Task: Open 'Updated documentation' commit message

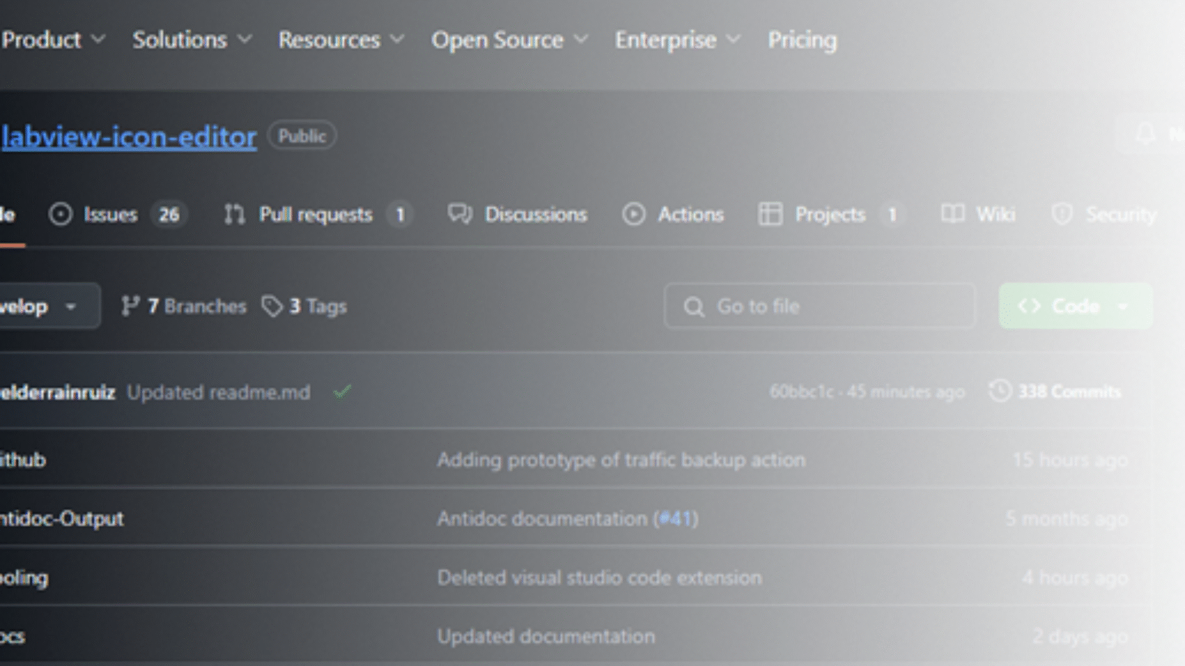Action: click(x=546, y=636)
